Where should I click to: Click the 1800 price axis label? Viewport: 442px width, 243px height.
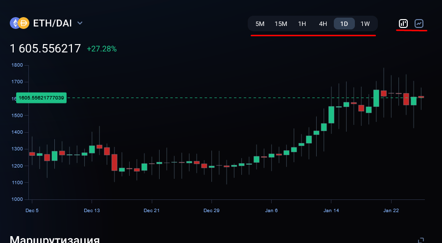[17, 65]
